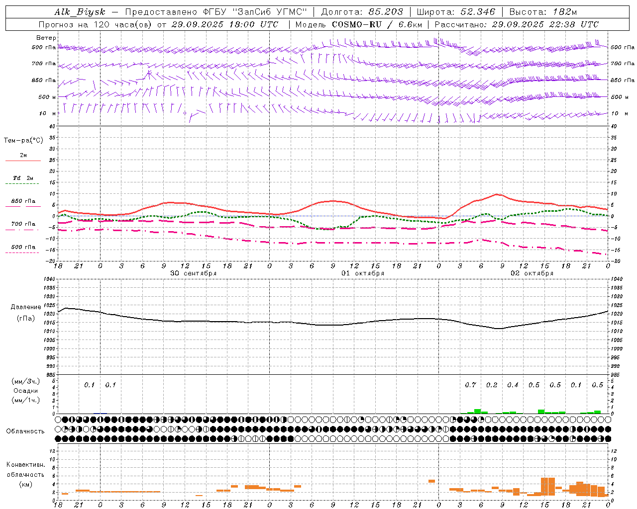Click the 'Осадки' precipitation label

pos(25,391)
